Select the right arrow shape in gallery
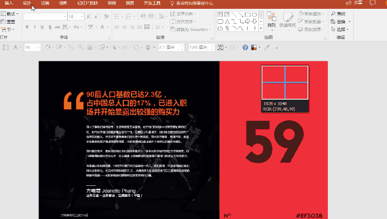Viewport: 387px width, 219px height. coord(247,22)
